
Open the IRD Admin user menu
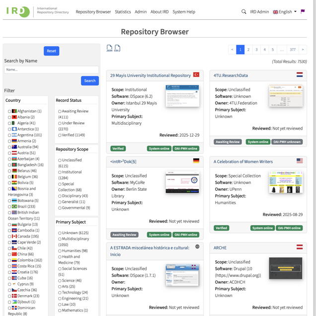point(259,12)
